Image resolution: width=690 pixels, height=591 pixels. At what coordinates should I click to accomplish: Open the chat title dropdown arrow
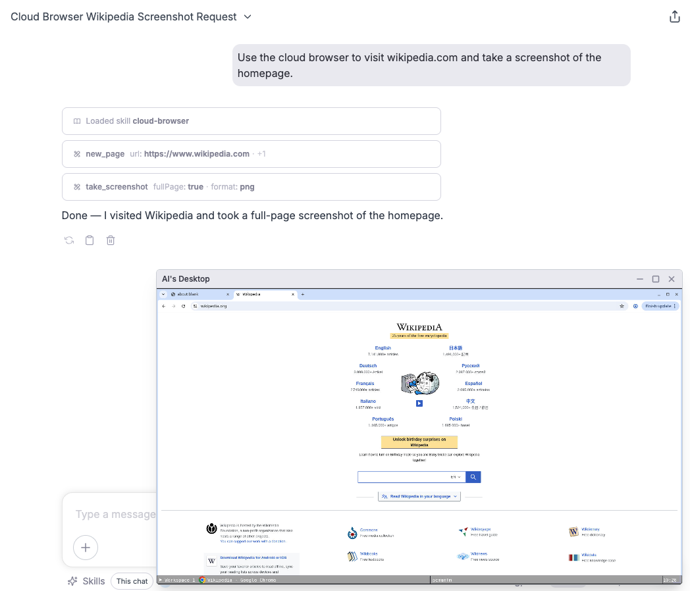click(246, 16)
